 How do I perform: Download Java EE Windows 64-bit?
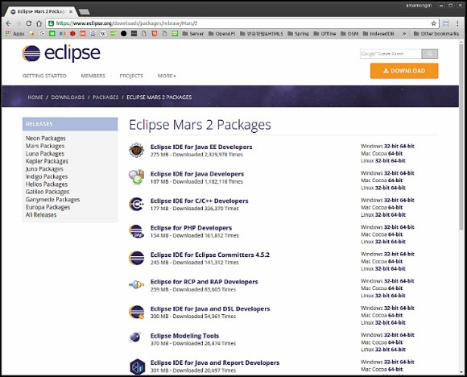click(407, 146)
